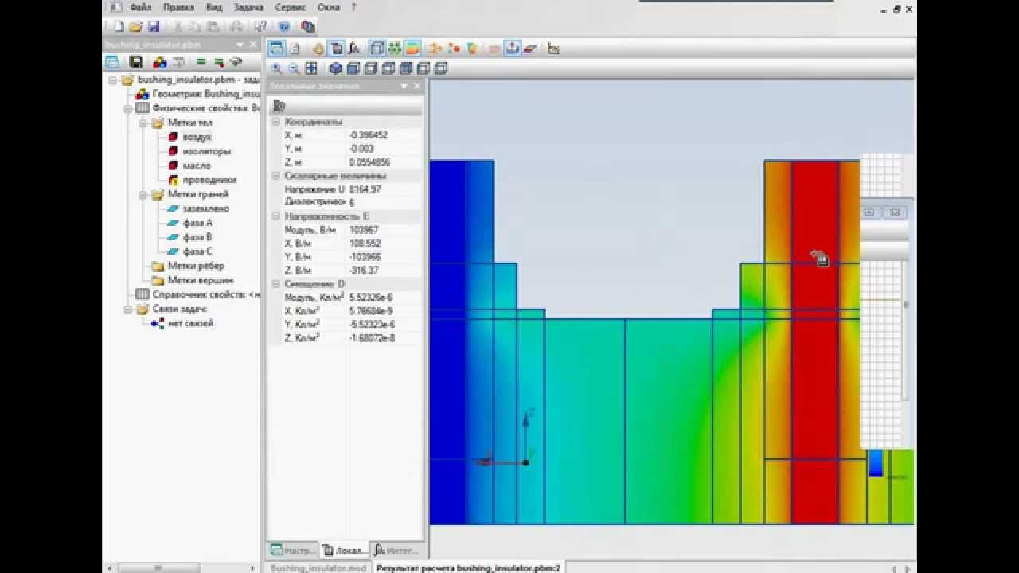Collapse the Связи задач node
Viewport: 1019px width, 573px height.
click(127, 309)
